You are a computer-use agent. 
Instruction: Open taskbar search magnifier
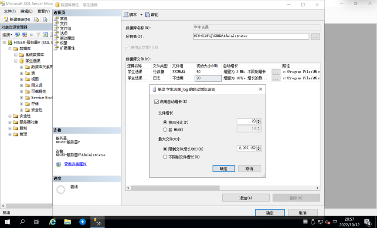point(22,222)
